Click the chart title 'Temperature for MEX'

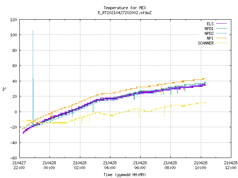[x=125, y=8]
